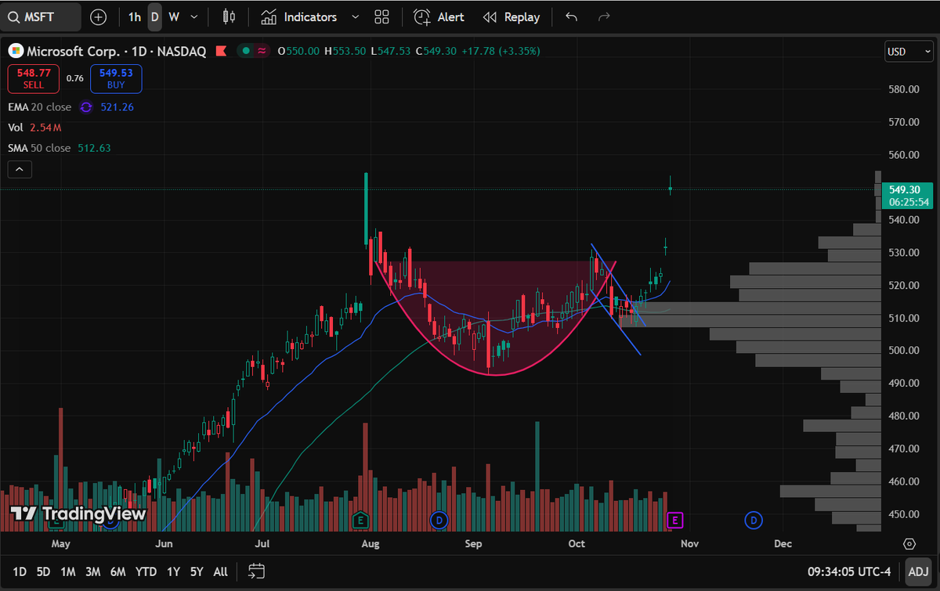Click the 500.00 price axis label

[x=903, y=350]
